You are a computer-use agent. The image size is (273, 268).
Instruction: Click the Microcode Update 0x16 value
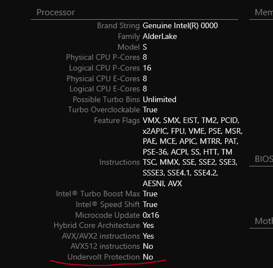151,215
